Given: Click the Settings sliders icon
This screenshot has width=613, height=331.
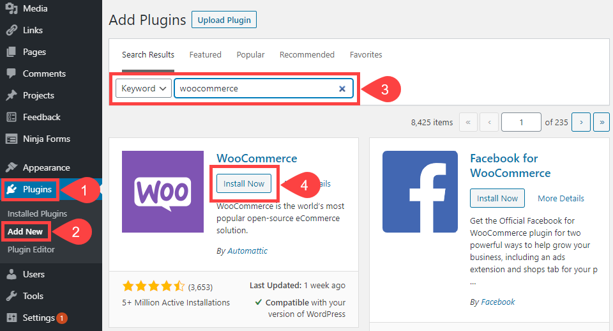Looking at the screenshot, I should tap(11, 318).
